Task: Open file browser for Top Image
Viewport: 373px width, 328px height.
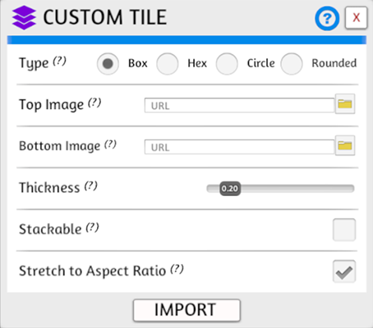Action: coord(345,104)
